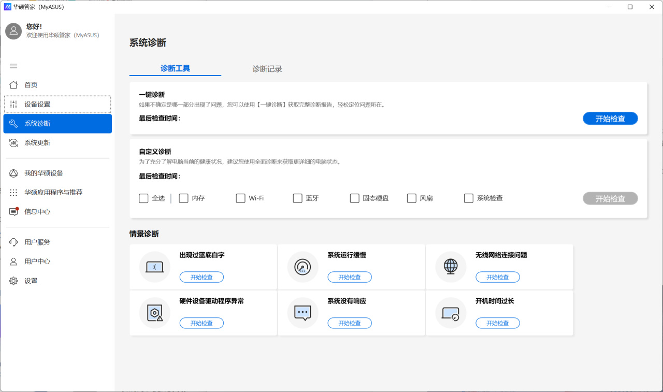
Task: Select the 固态硬盘 checkbox
Action: click(354, 198)
